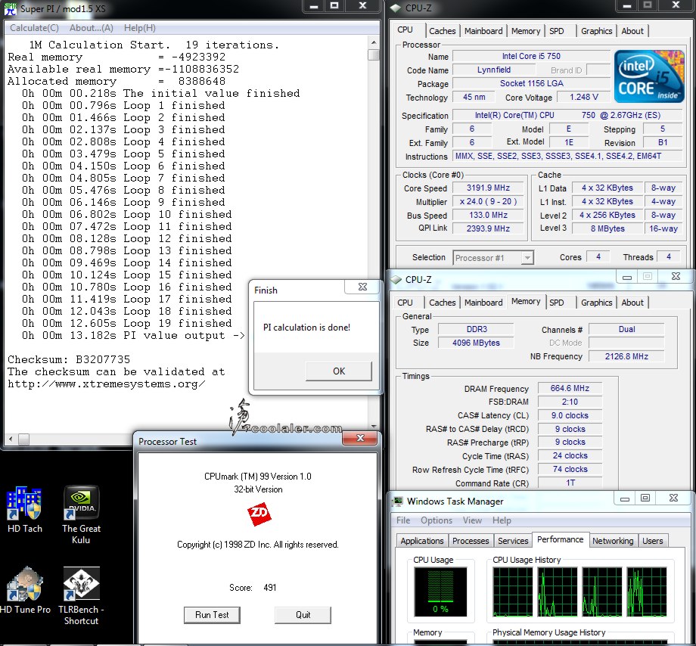696x646 pixels.
Task: Click the ZD logo in Processor Test
Action: [x=259, y=515]
